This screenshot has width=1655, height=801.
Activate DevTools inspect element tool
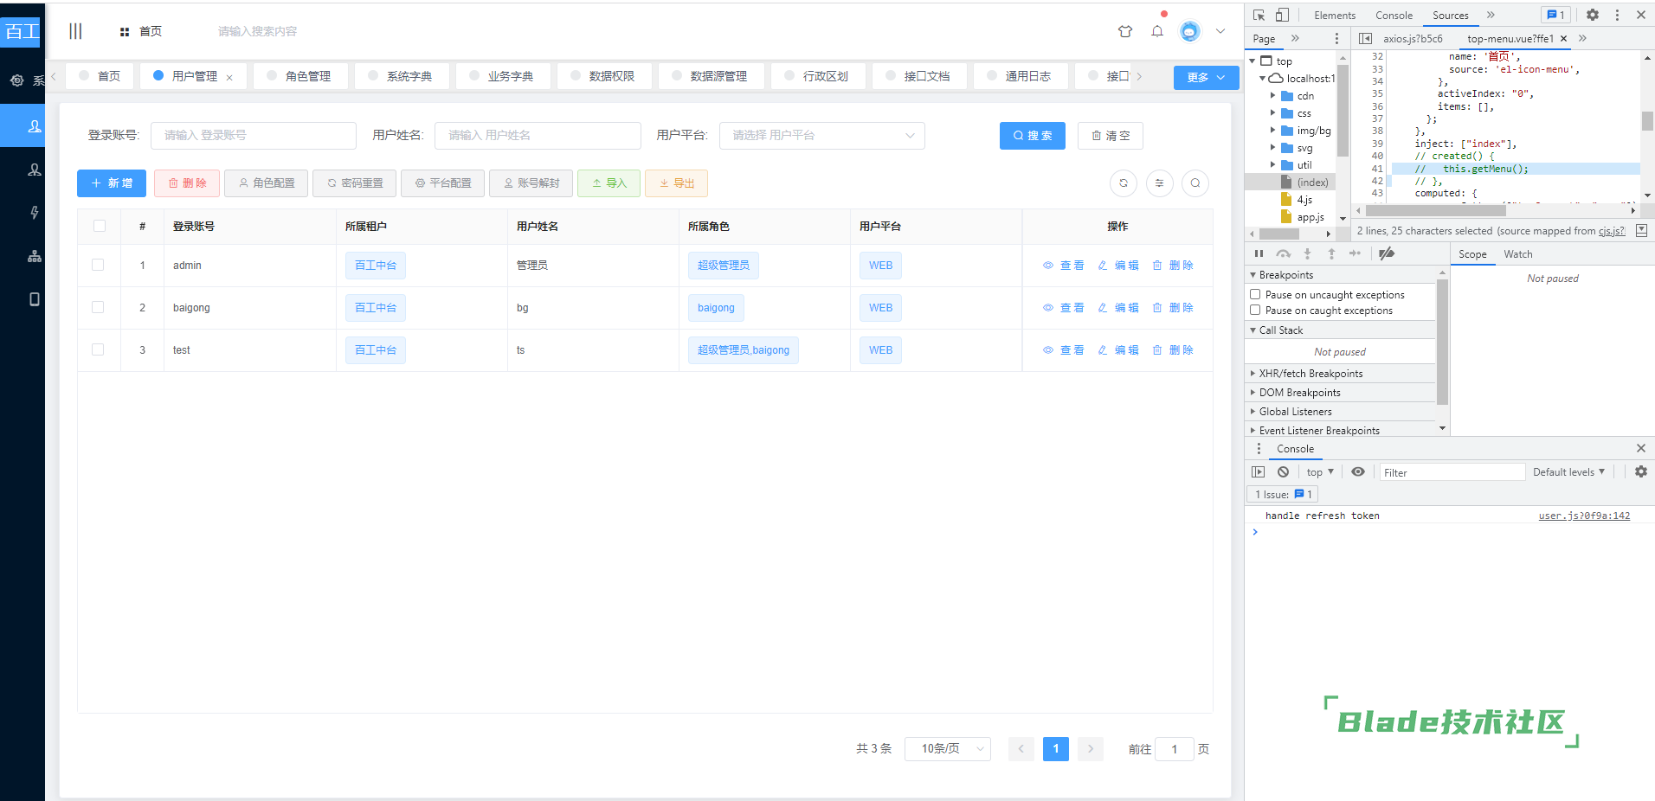click(1259, 15)
